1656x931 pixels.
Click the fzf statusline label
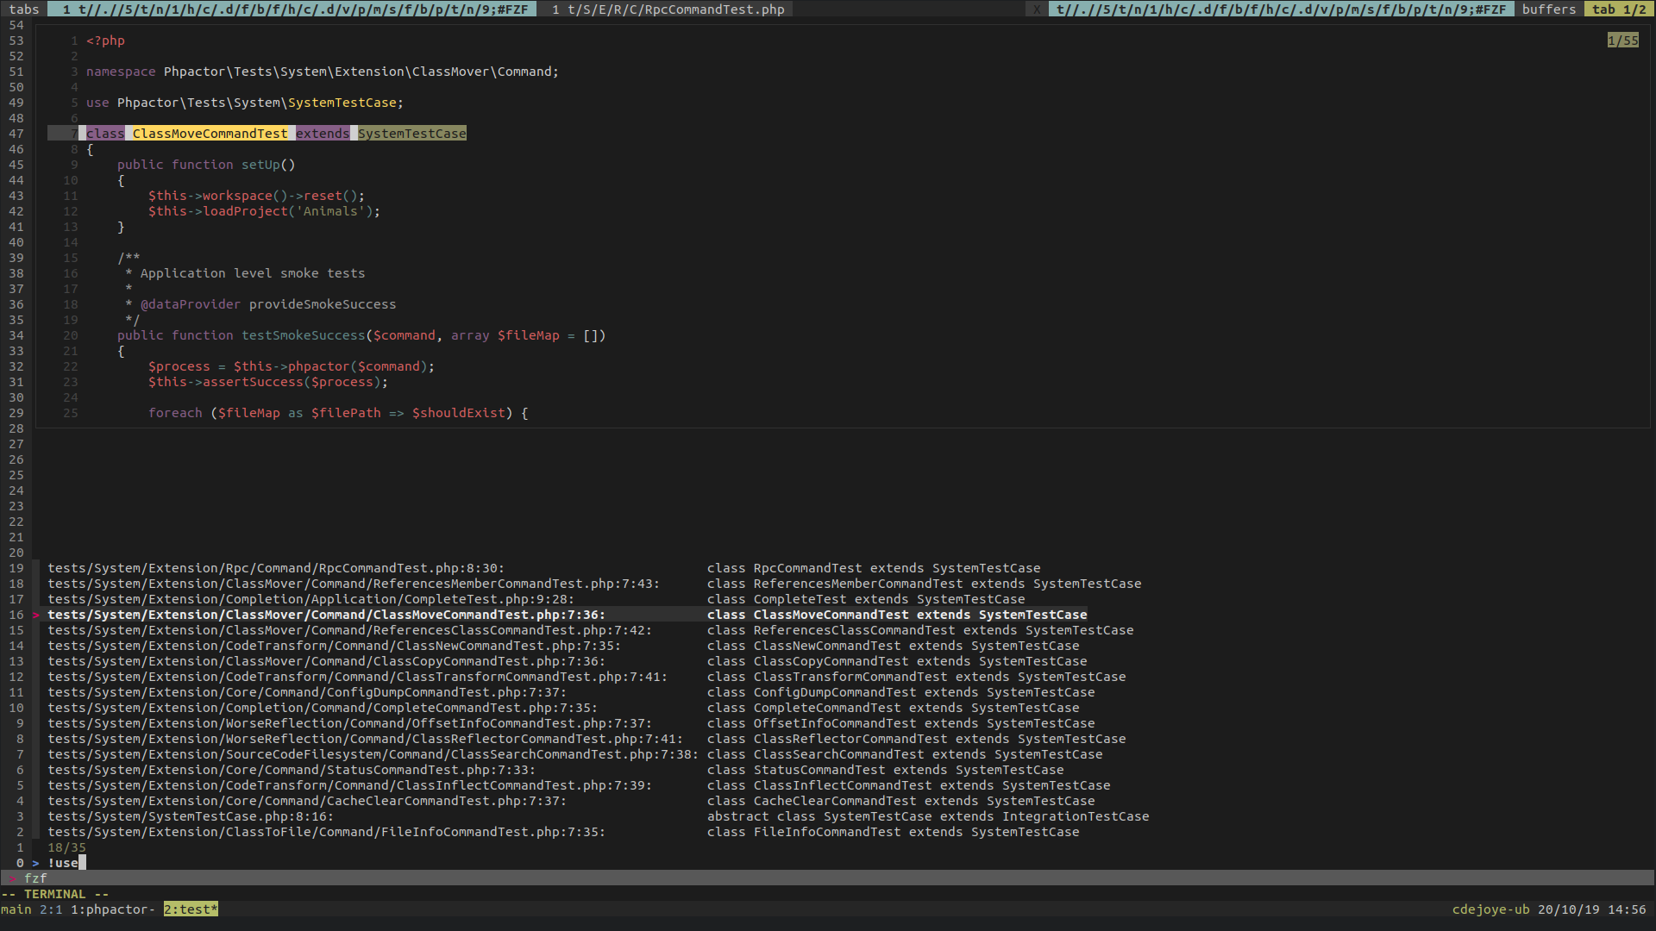[35, 878]
